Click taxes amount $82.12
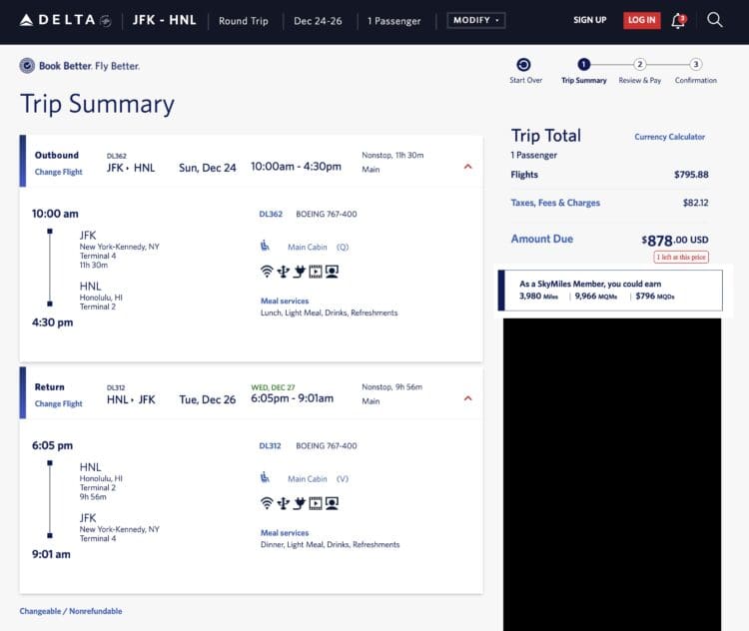 click(x=695, y=203)
